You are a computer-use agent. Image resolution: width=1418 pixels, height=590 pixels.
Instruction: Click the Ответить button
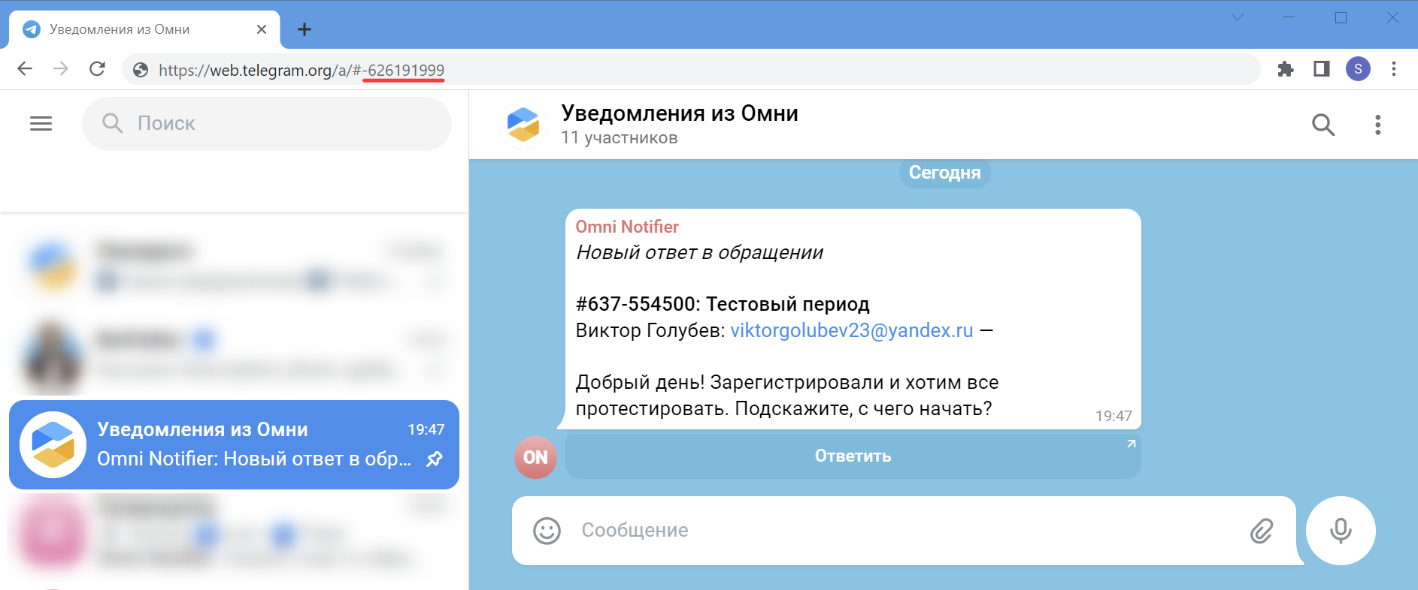point(853,456)
